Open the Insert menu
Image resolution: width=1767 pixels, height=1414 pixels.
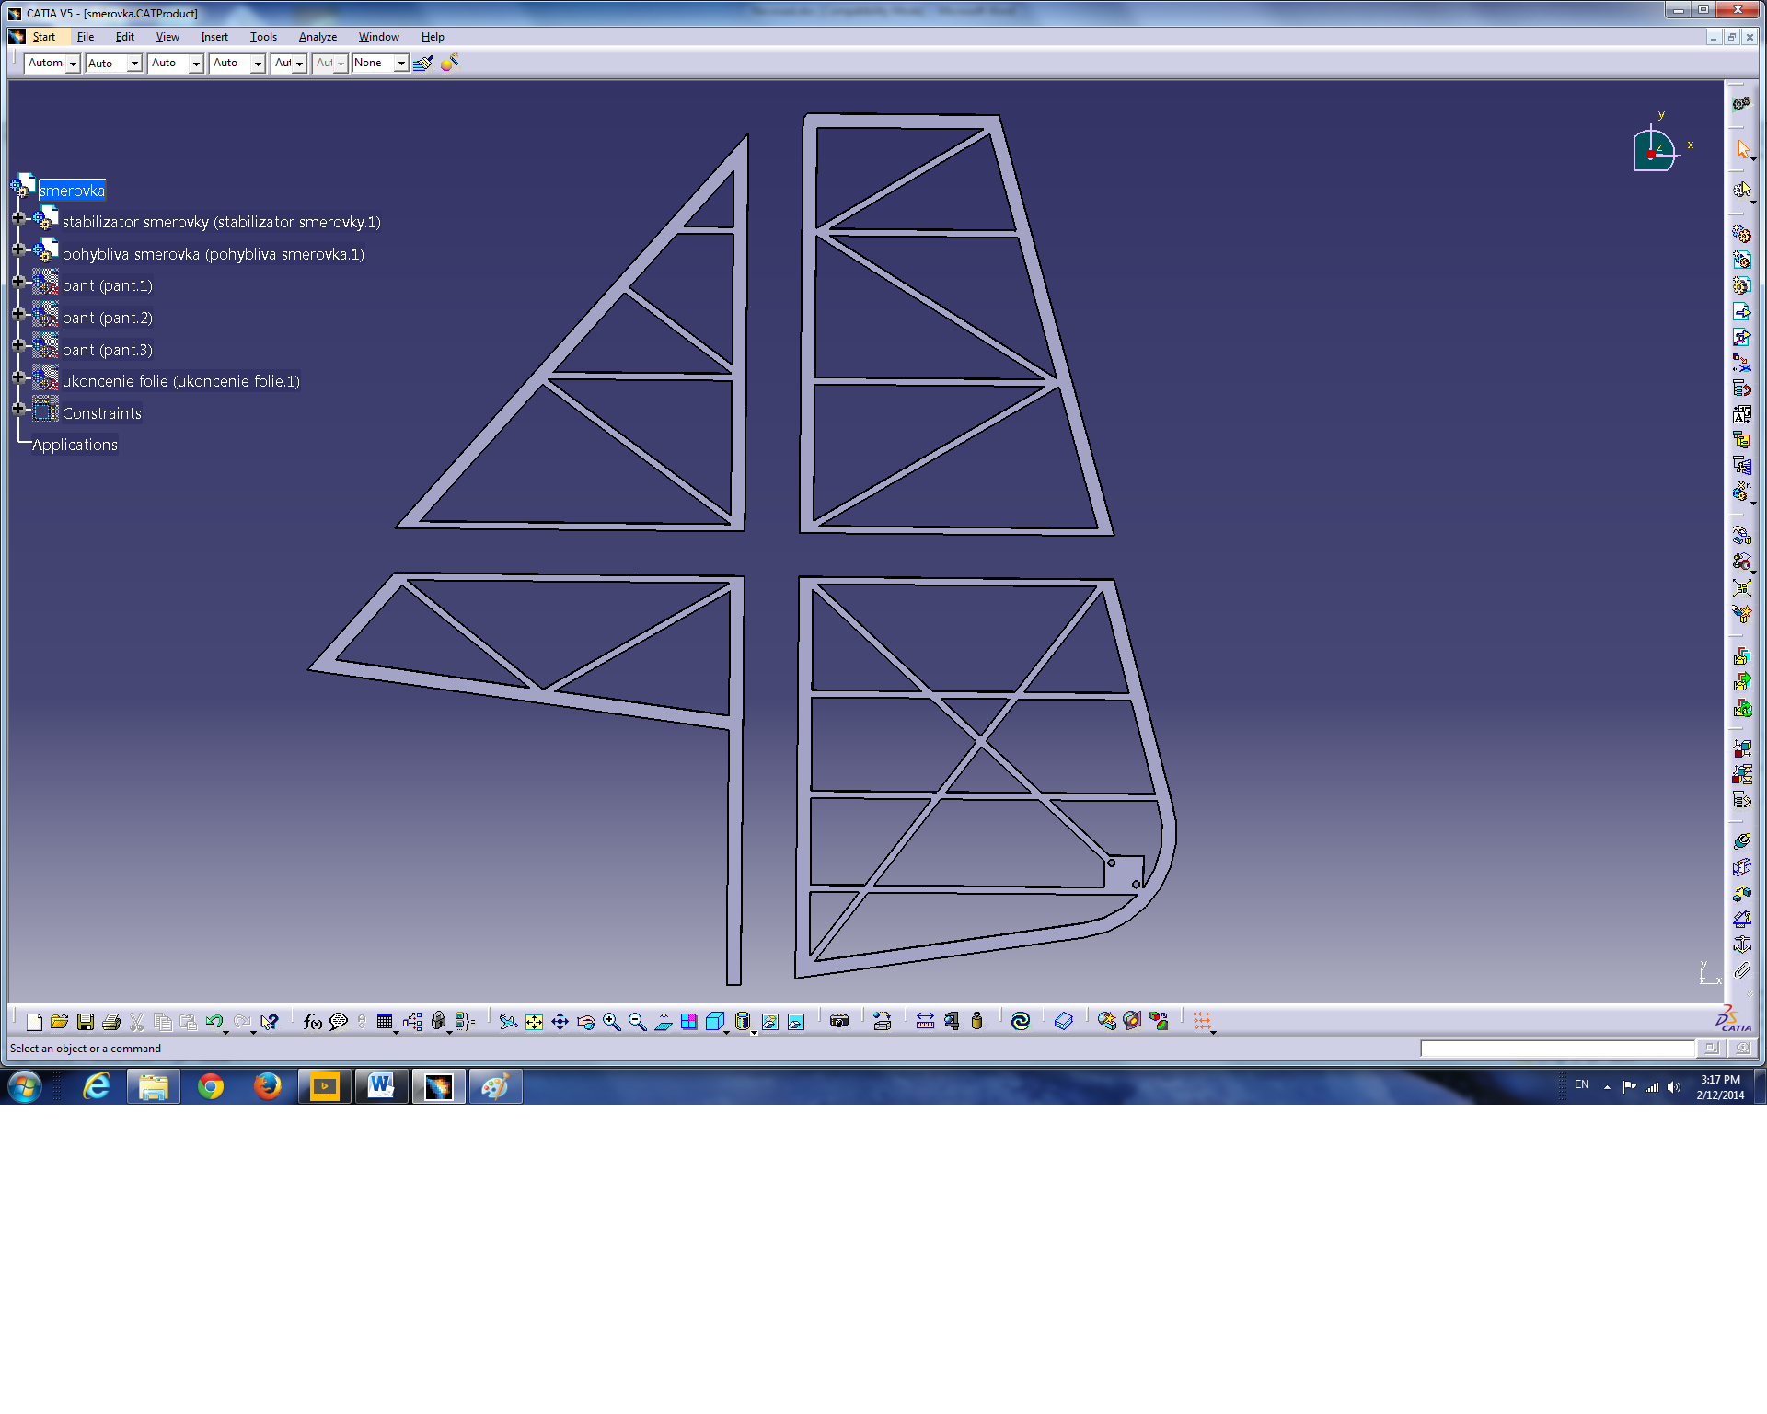tap(214, 37)
